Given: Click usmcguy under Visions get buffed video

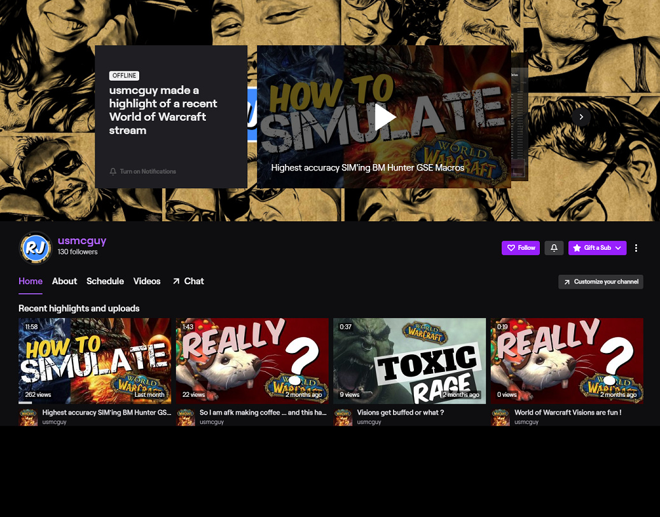Looking at the screenshot, I should pyautogui.click(x=369, y=422).
